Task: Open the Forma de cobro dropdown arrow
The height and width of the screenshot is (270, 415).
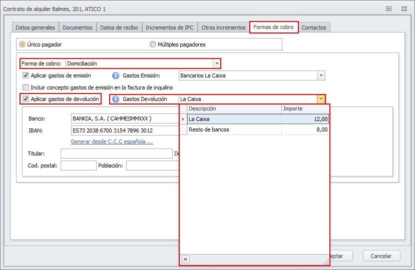Action: point(217,63)
